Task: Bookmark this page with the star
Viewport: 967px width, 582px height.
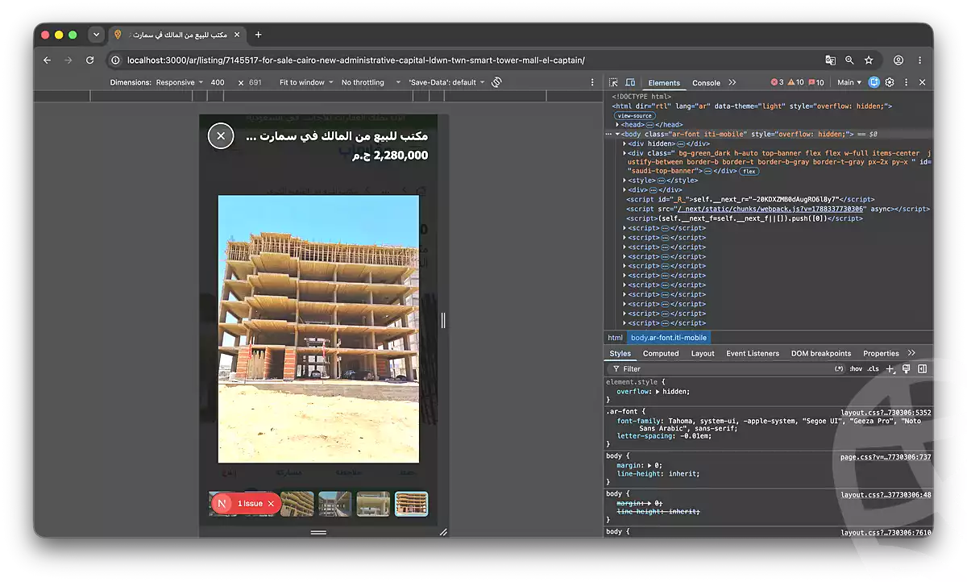Action: click(x=869, y=60)
